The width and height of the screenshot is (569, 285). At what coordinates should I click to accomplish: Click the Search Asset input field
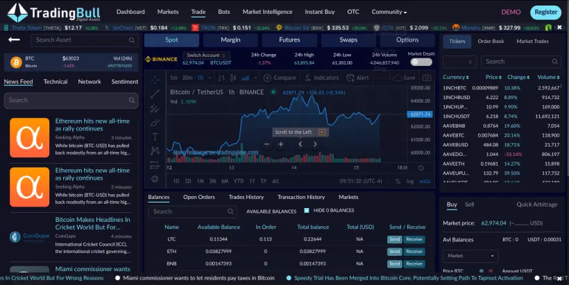84,40
